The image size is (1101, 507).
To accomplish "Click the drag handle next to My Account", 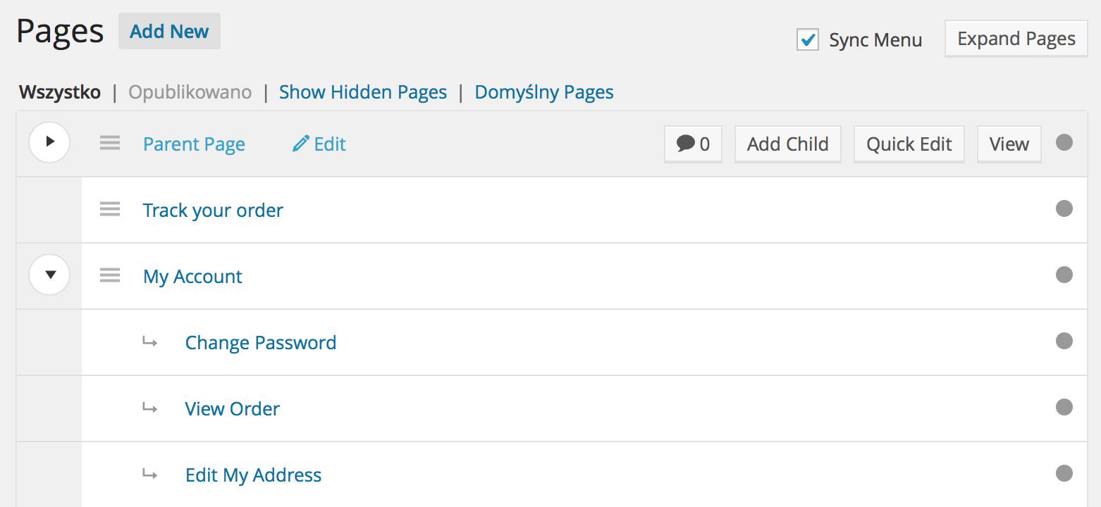I will [x=110, y=275].
